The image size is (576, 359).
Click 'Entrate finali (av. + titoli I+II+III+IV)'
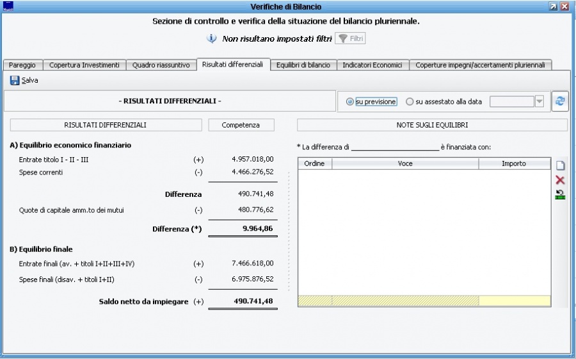pyautogui.click(x=77, y=263)
